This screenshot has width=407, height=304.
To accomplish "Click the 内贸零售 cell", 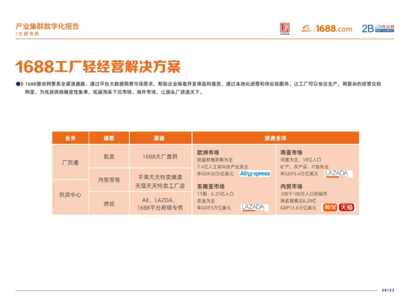I will pos(109,179).
